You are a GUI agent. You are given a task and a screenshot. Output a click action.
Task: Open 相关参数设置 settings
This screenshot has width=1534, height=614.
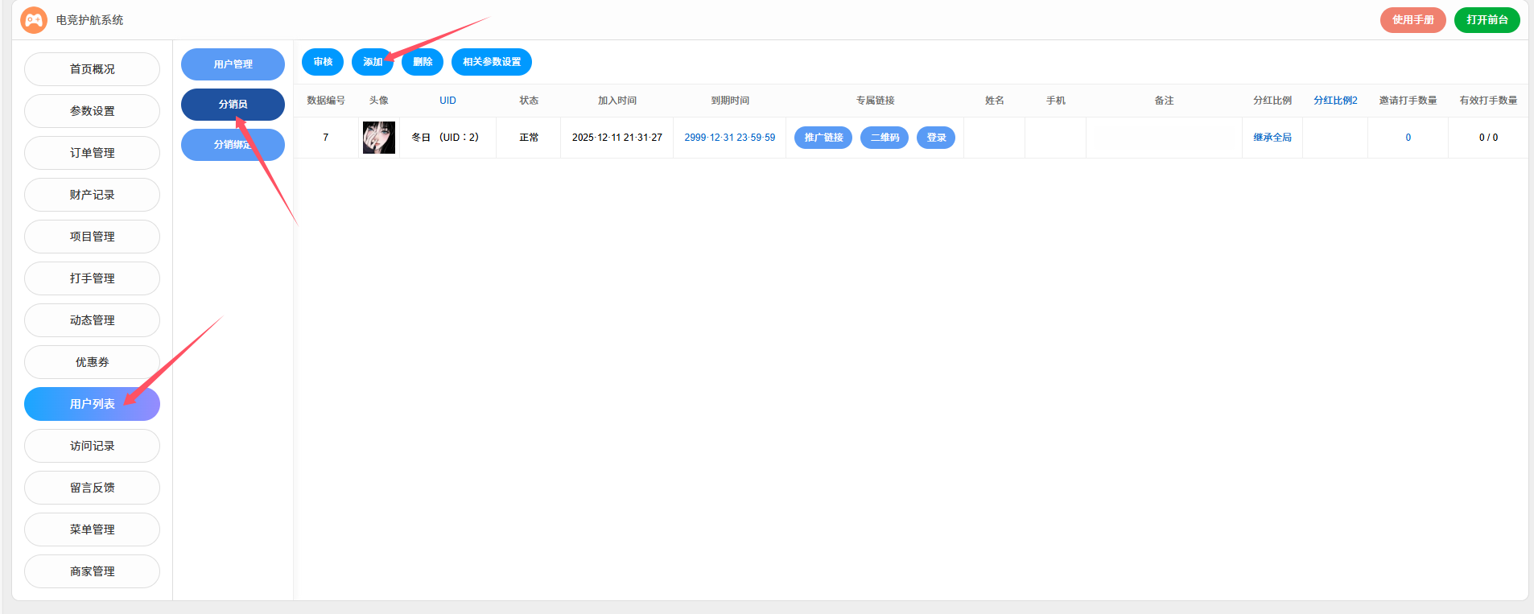[491, 62]
